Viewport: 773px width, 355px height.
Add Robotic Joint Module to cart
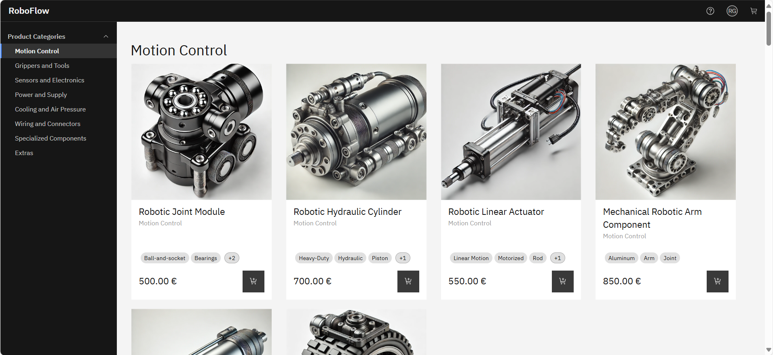pos(253,281)
